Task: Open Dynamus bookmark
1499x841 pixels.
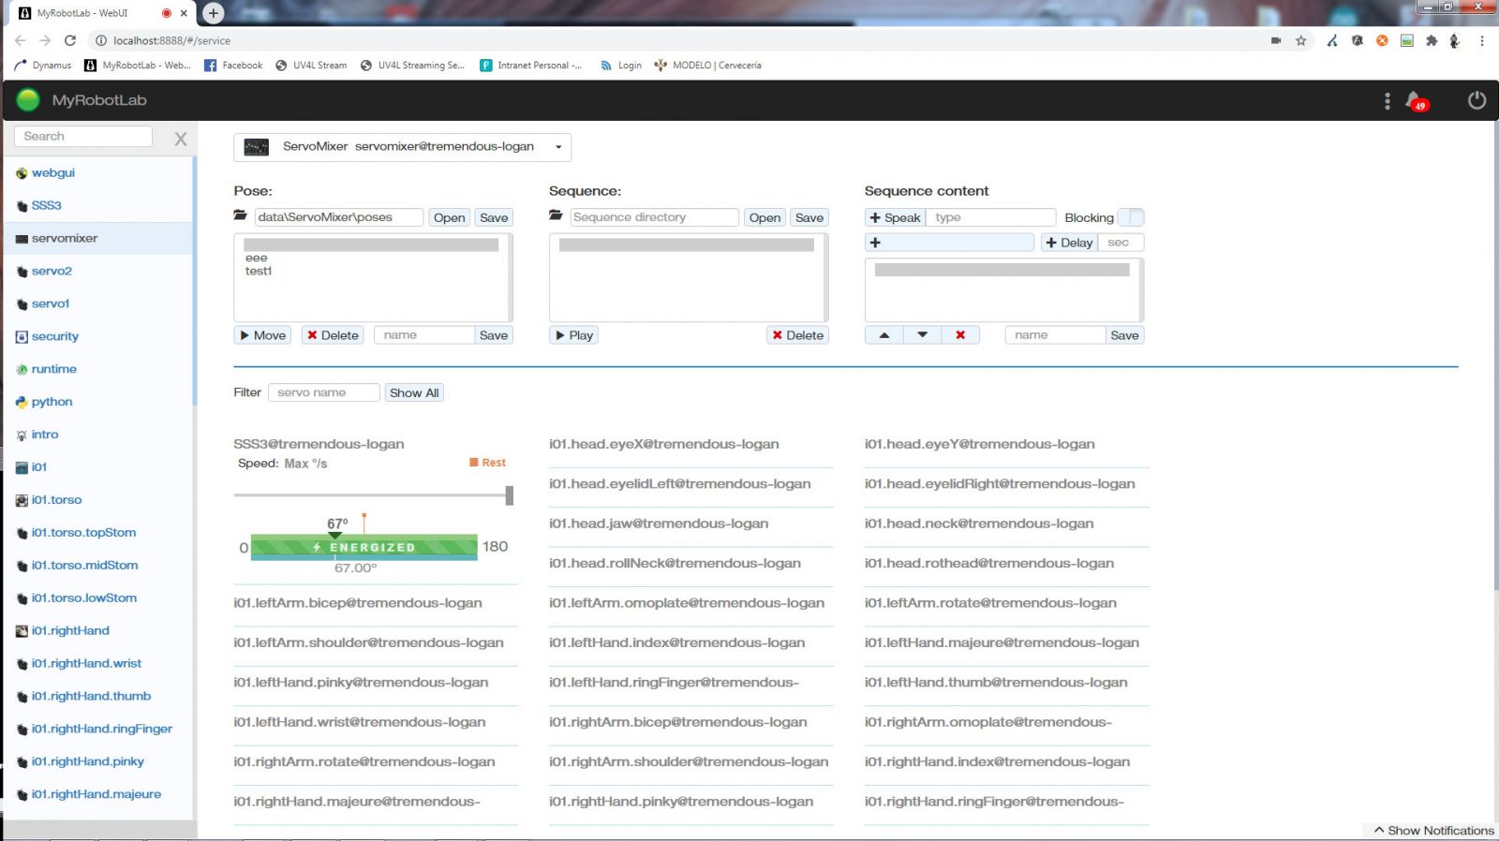Action: click(43, 66)
